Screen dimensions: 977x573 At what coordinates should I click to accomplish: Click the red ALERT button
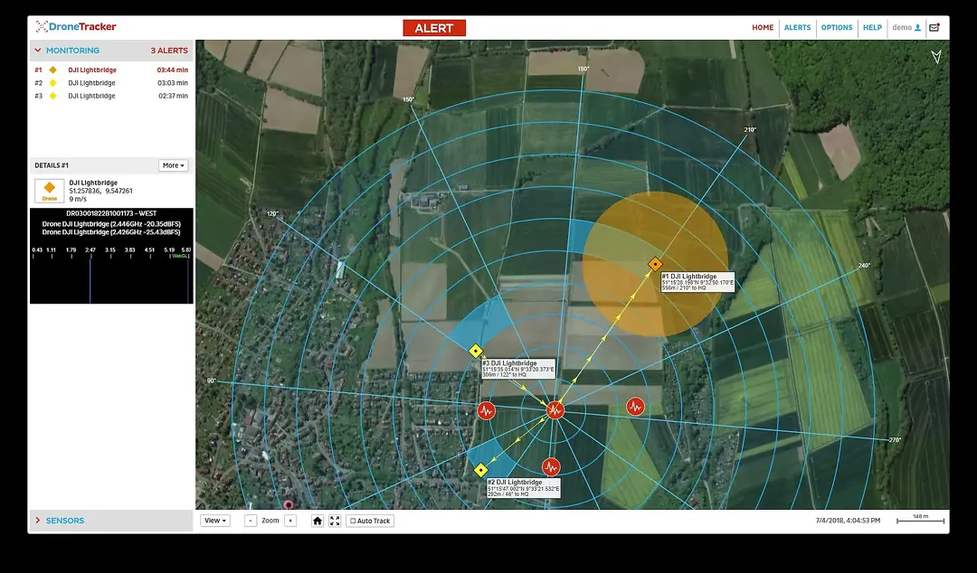[x=434, y=28]
